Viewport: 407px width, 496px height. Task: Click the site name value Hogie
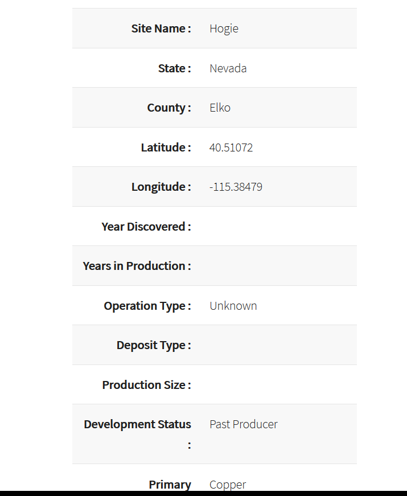[224, 29]
